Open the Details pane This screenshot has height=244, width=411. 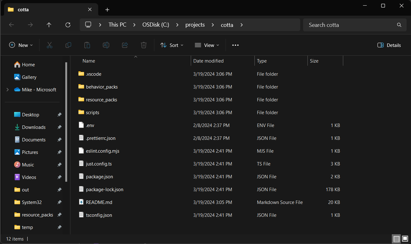(389, 45)
